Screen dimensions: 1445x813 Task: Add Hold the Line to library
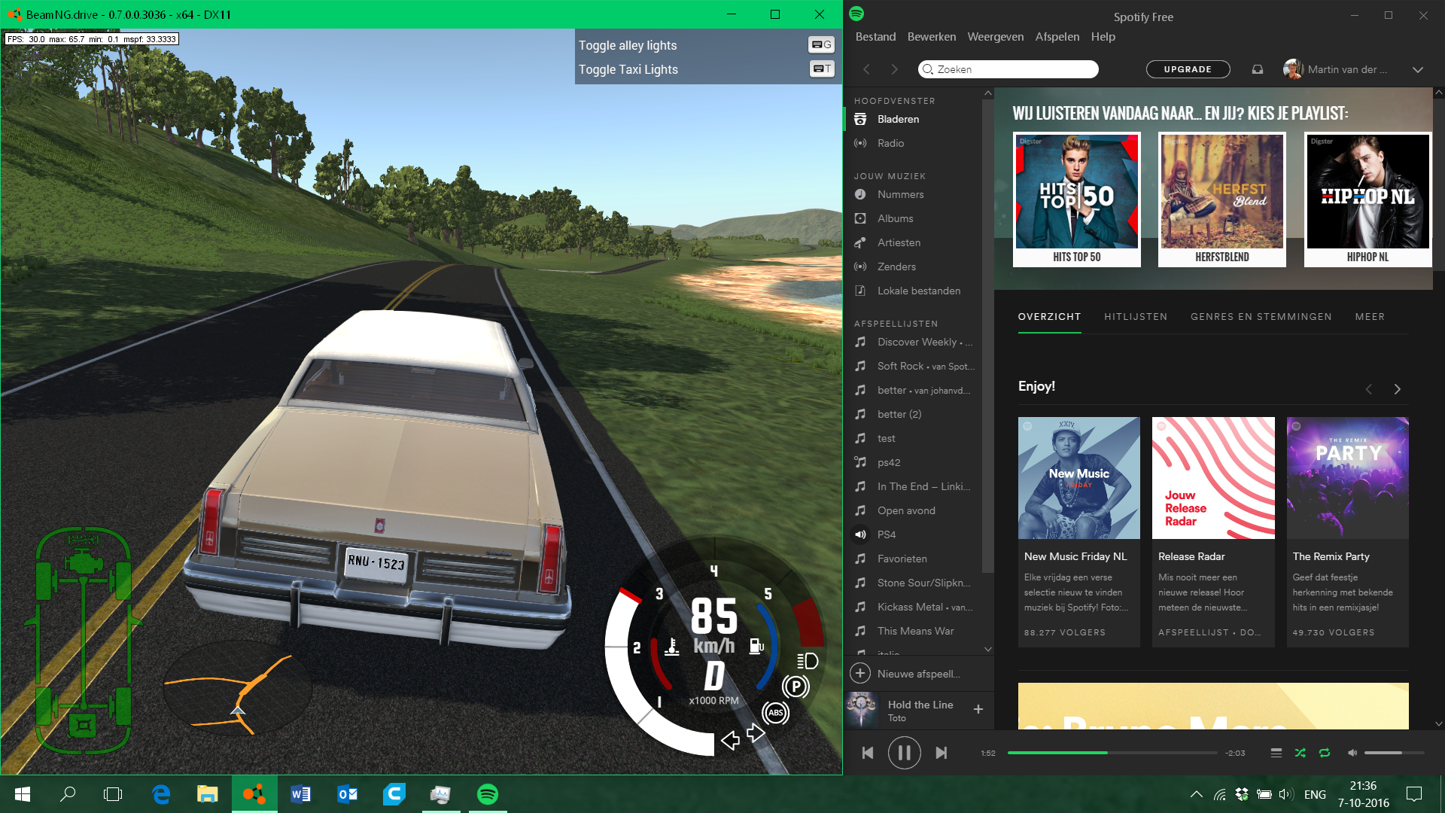978,709
